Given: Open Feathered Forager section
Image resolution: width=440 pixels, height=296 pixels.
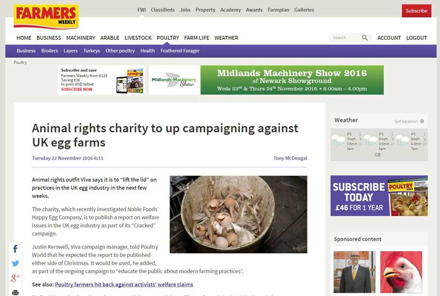Looking at the screenshot, I should [180, 51].
